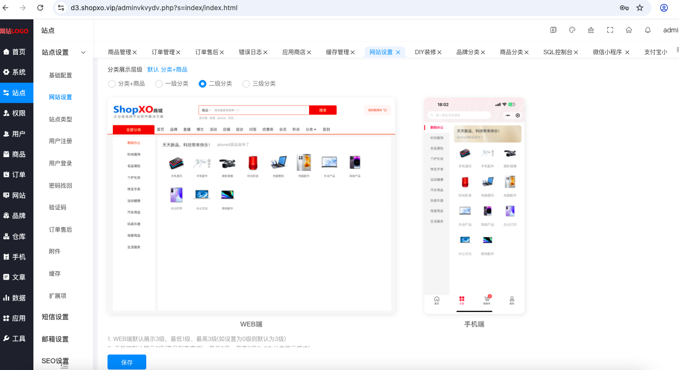
Task: Open saved password key icon in address bar
Action: pos(624,8)
